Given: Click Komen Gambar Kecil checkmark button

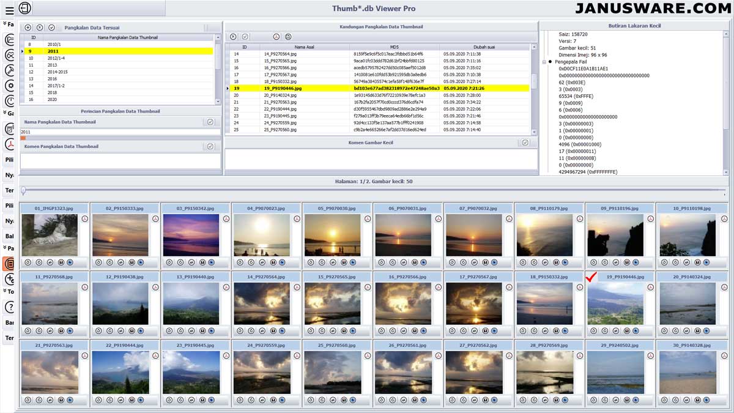Looking at the screenshot, I should [x=525, y=143].
